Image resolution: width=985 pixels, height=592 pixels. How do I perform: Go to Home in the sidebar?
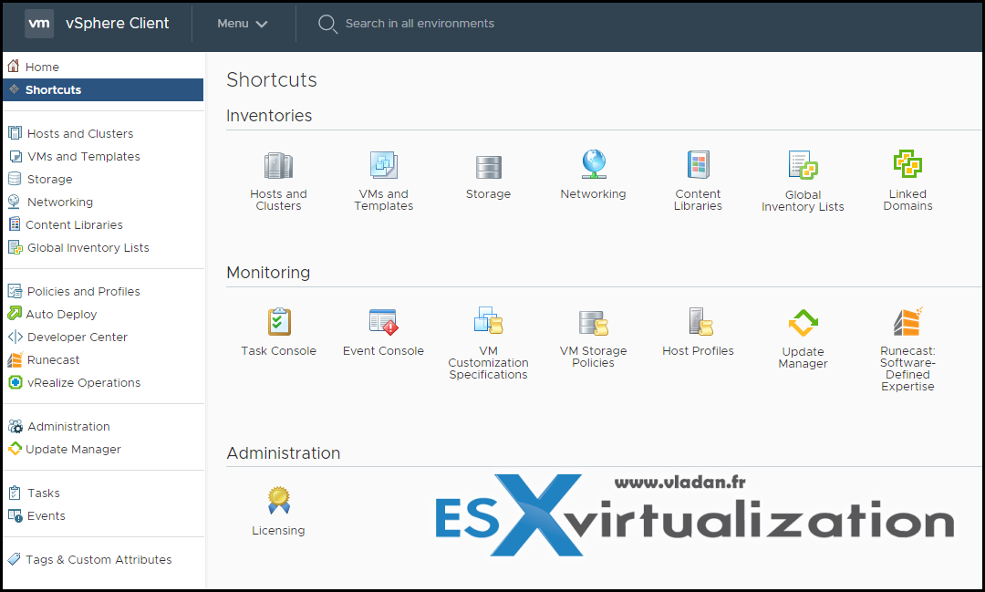[x=42, y=67]
